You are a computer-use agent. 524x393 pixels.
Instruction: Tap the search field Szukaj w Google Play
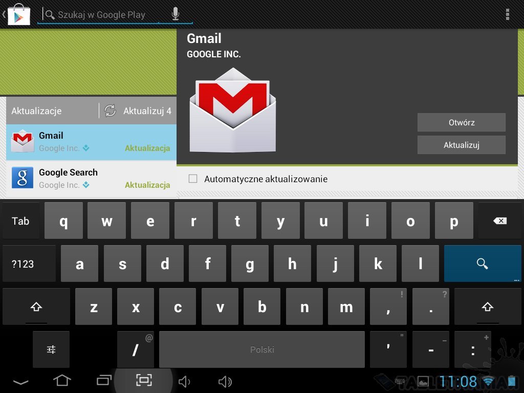coord(107,15)
